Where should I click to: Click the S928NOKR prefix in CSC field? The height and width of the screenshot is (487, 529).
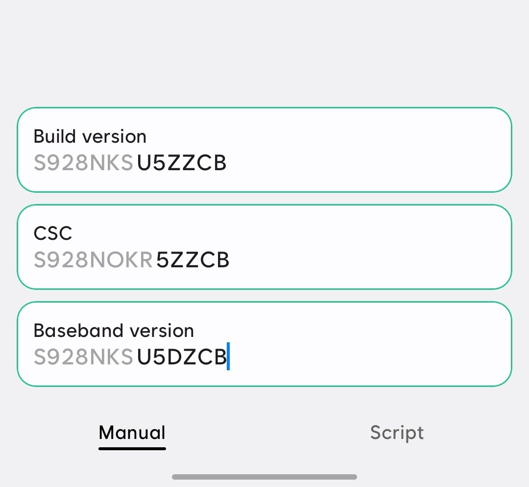93,259
